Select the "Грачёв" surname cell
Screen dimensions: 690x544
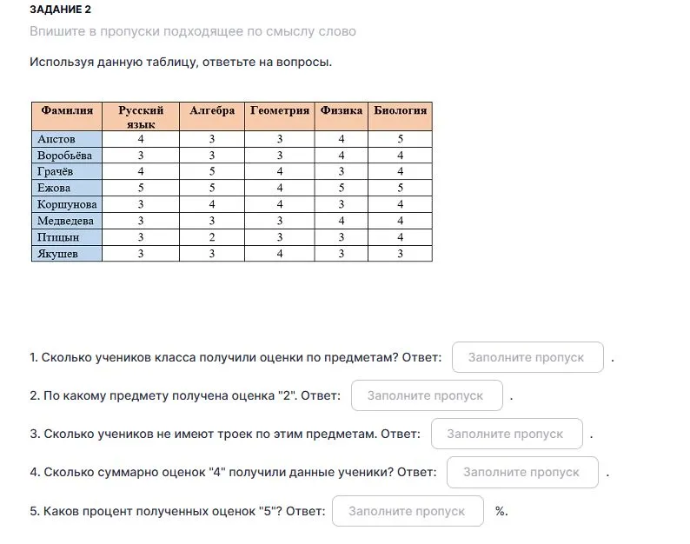[67, 172]
